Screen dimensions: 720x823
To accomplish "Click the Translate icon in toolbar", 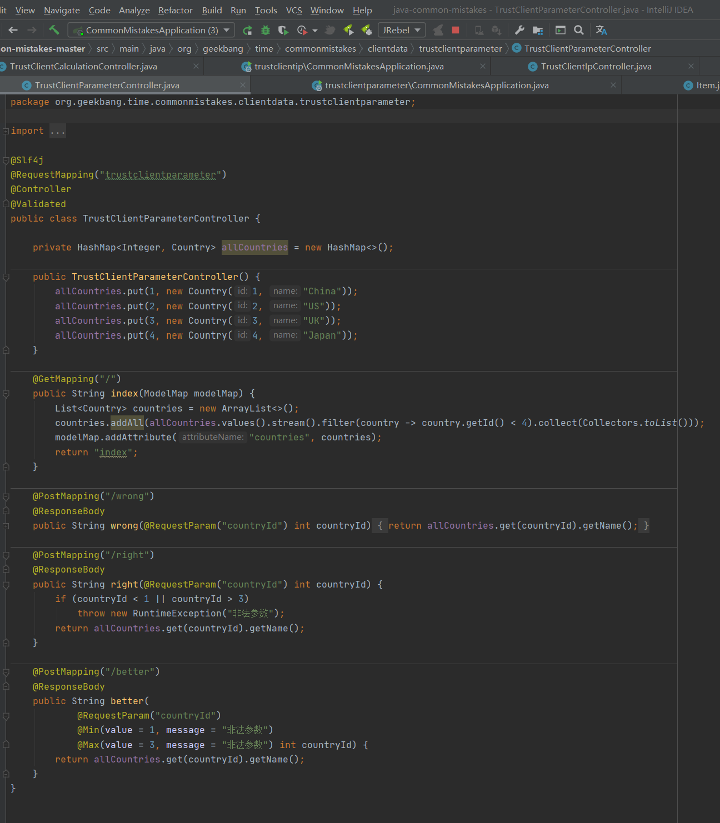I will click(x=601, y=30).
